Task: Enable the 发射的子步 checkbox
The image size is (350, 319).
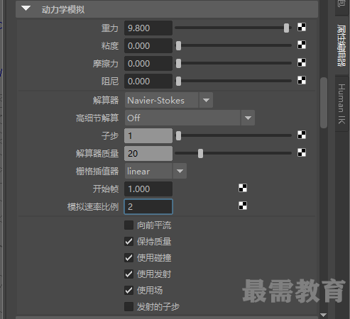Action: (129, 307)
